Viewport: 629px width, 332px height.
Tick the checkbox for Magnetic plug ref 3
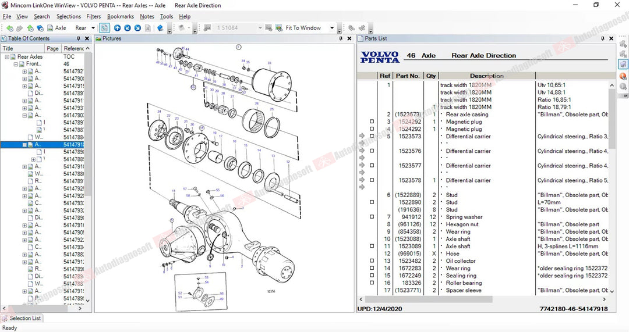pyautogui.click(x=372, y=122)
